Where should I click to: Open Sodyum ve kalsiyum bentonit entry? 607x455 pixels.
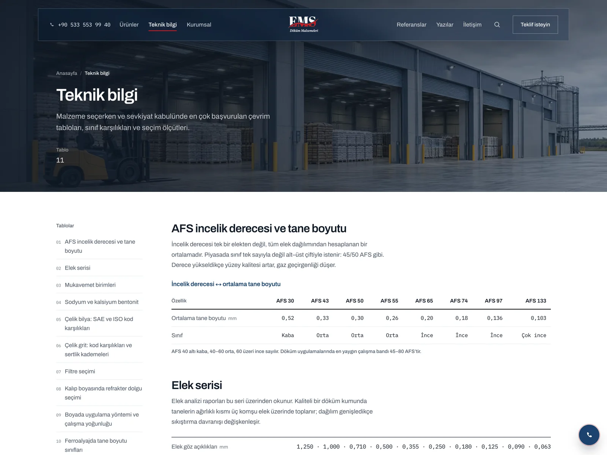pyautogui.click(x=99, y=302)
